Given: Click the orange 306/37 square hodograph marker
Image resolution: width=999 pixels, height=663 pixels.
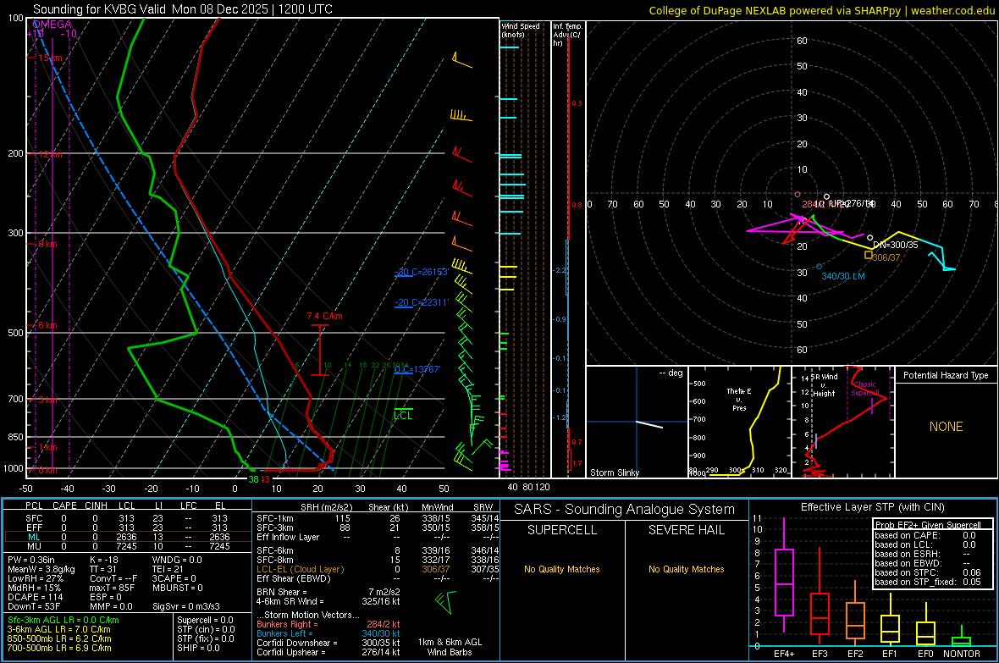Looking at the screenshot, I should tap(868, 255).
